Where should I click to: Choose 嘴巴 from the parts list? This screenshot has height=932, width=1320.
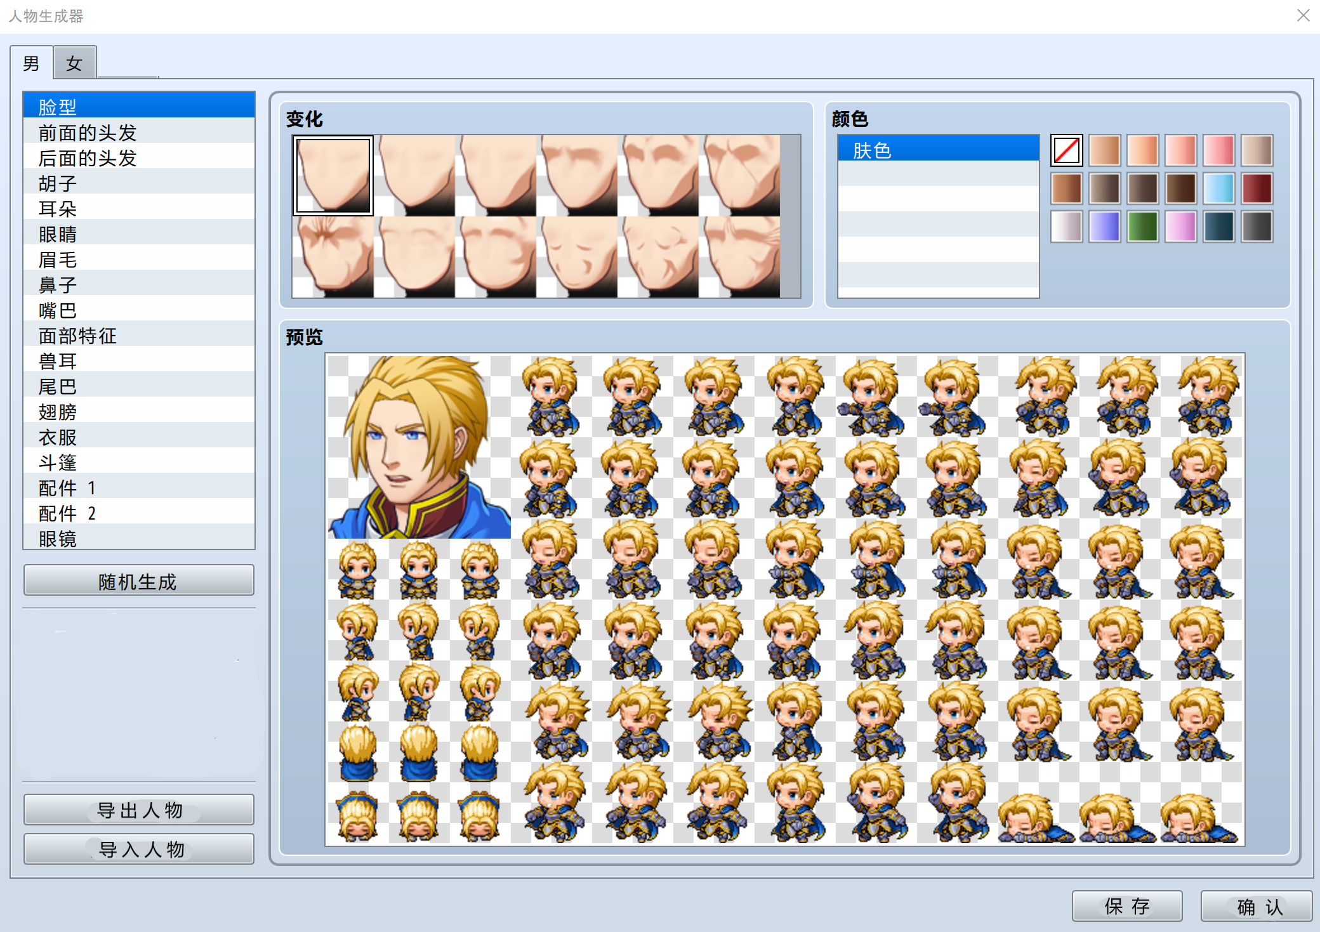click(139, 310)
